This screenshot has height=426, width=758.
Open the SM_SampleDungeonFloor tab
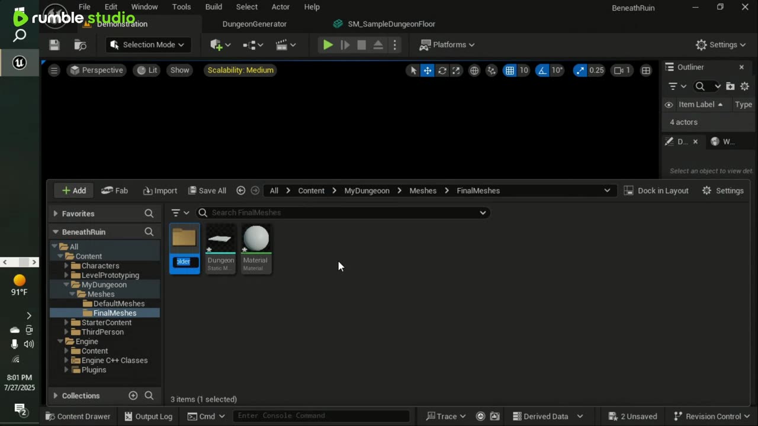click(384, 24)
